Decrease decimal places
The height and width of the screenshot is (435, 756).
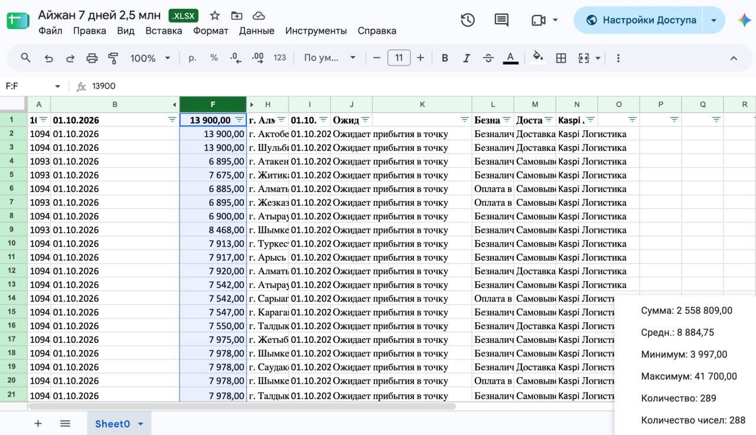click(236, 58)
